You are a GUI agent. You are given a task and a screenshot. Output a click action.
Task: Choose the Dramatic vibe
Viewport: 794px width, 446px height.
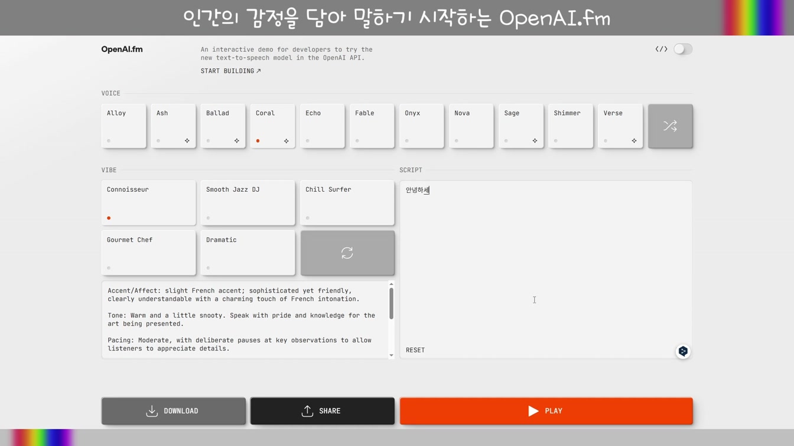[x=248, y=253]
